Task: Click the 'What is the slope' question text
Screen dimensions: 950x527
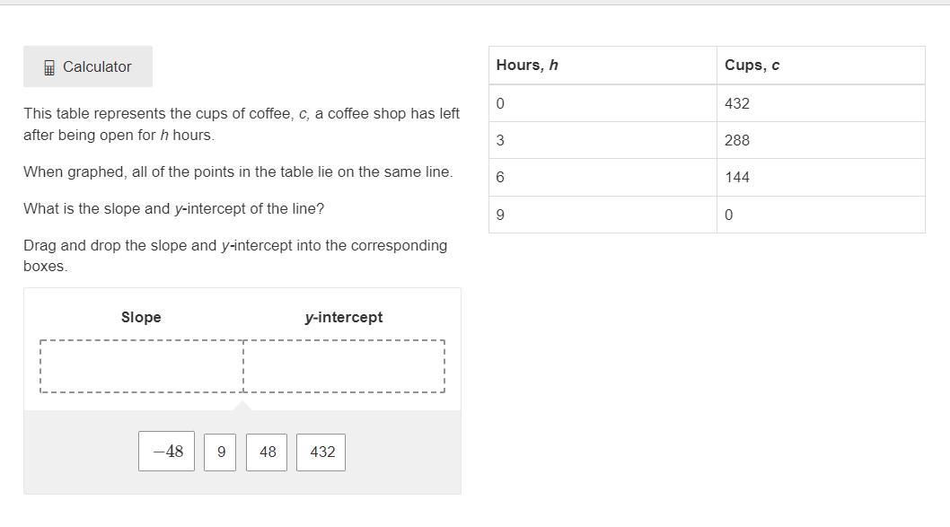Action: click(x=173, y=208)
